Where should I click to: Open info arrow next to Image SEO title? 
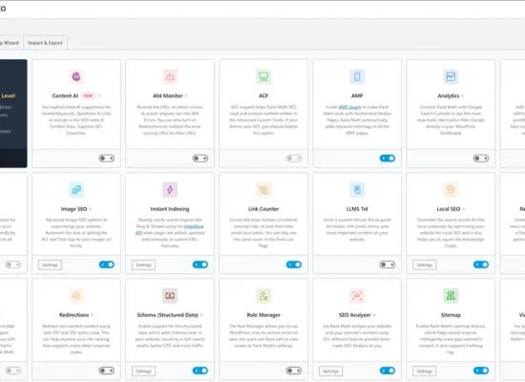click(91, 209)
